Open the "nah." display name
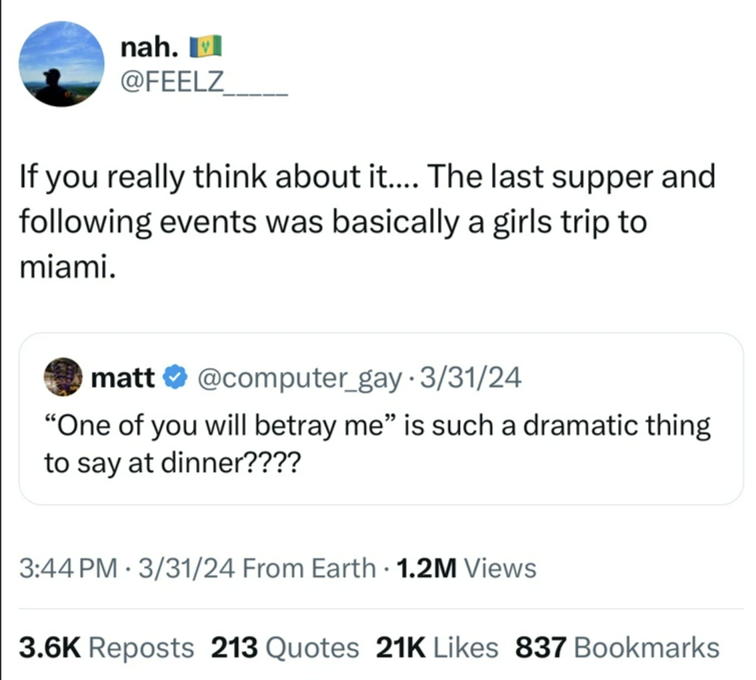The width and height of the screenshot is (756, 680). (150, 47)
